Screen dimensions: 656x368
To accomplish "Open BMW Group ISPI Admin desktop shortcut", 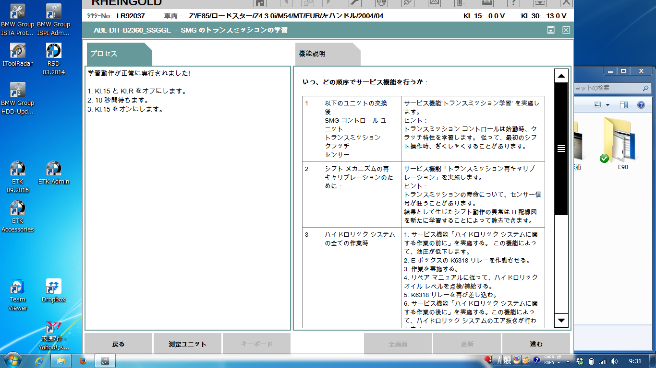I will (x=53, y=20).
